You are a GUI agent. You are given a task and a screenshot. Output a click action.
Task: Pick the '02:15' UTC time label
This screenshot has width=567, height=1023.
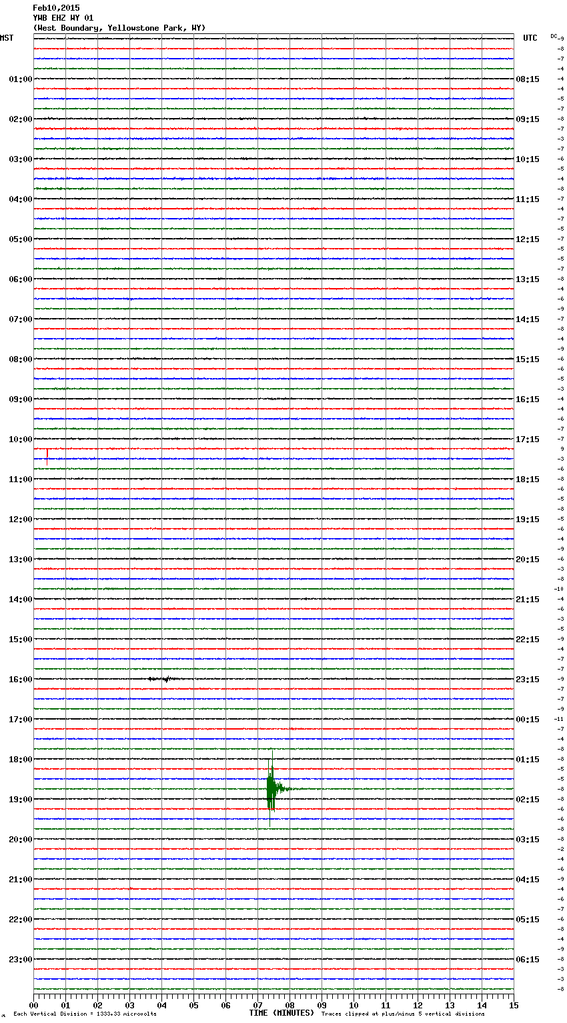pyautogui.click(x=528, y=800)
